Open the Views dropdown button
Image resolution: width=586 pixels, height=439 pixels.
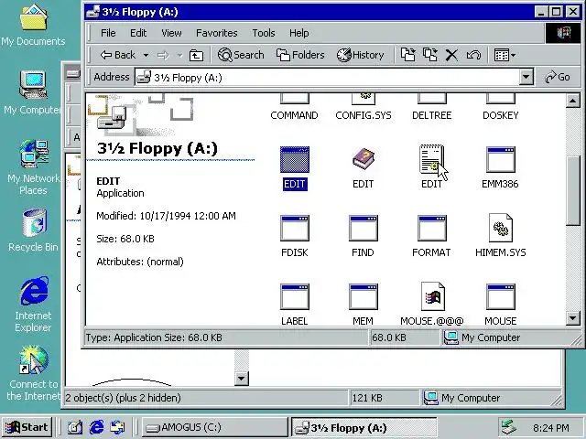click(x=505, y=55)
